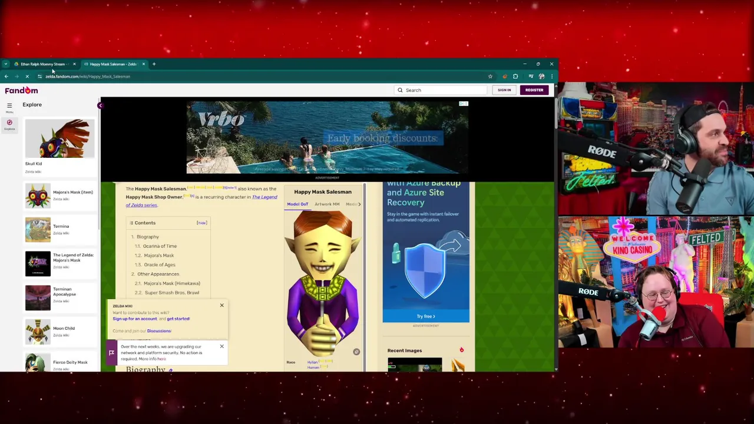This screenshot has width=754, height=424.
Task: Click the Happy Mask Salesman model image
Action: coord(323,284)
